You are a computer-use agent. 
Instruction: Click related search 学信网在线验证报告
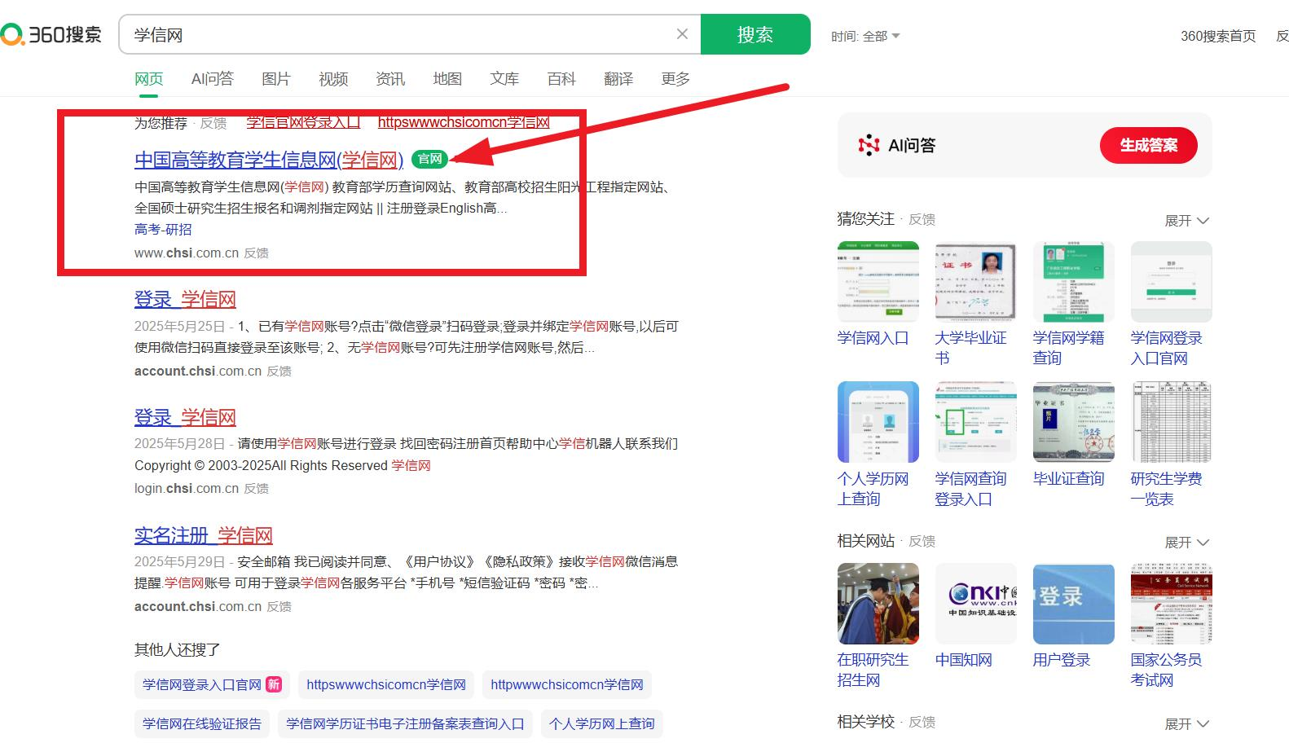[202, 723]
